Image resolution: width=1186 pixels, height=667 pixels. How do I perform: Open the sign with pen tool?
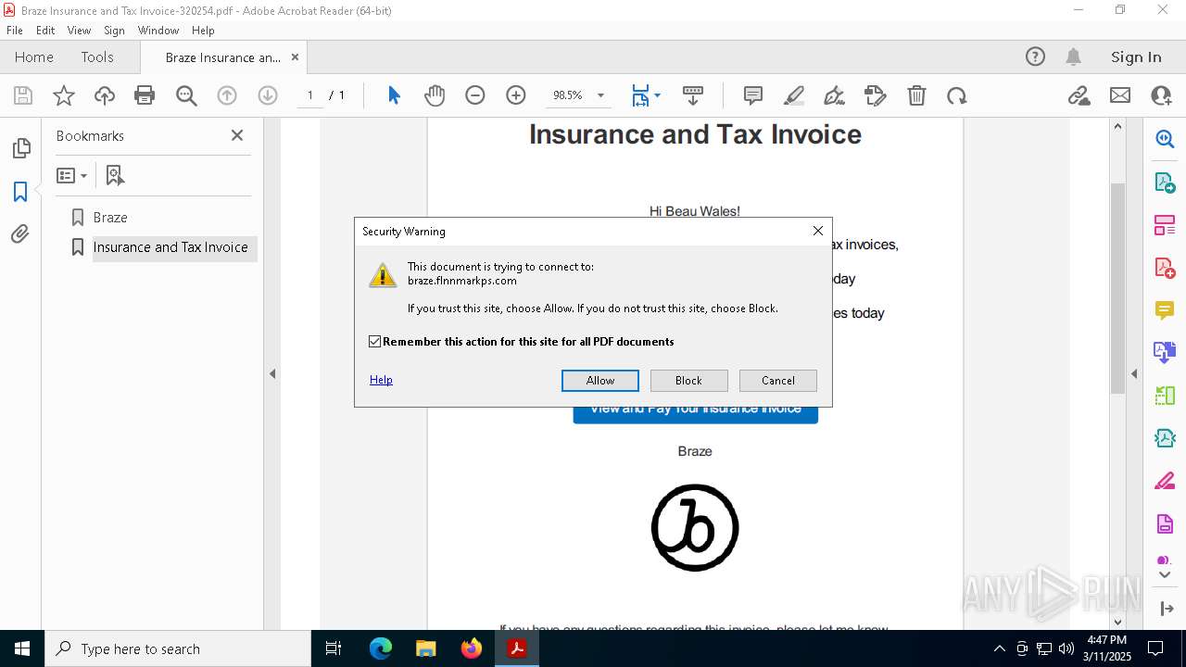tap(834, 95)
